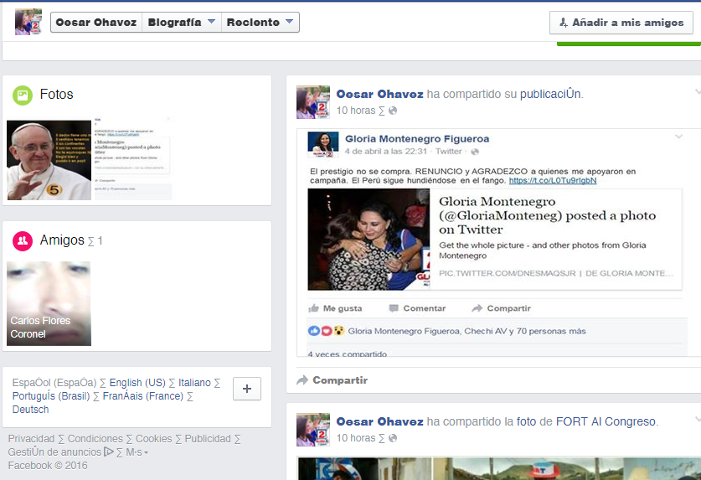This screenshot has height=480, width=701.
Task: Click the Me gusta label
Action: click(x=343, y=308)
